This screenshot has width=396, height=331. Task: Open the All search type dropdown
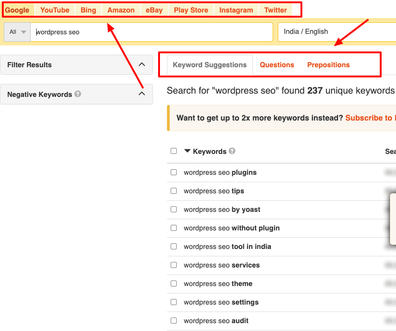(x=18, y=32)
